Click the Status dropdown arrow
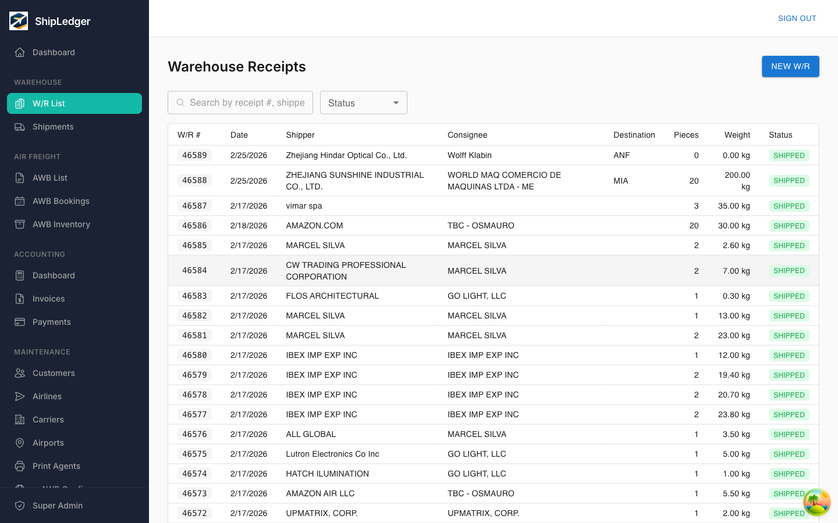 point(396,103)
